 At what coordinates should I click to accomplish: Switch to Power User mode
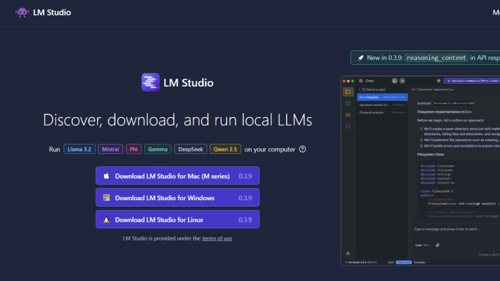pos(403,262)
